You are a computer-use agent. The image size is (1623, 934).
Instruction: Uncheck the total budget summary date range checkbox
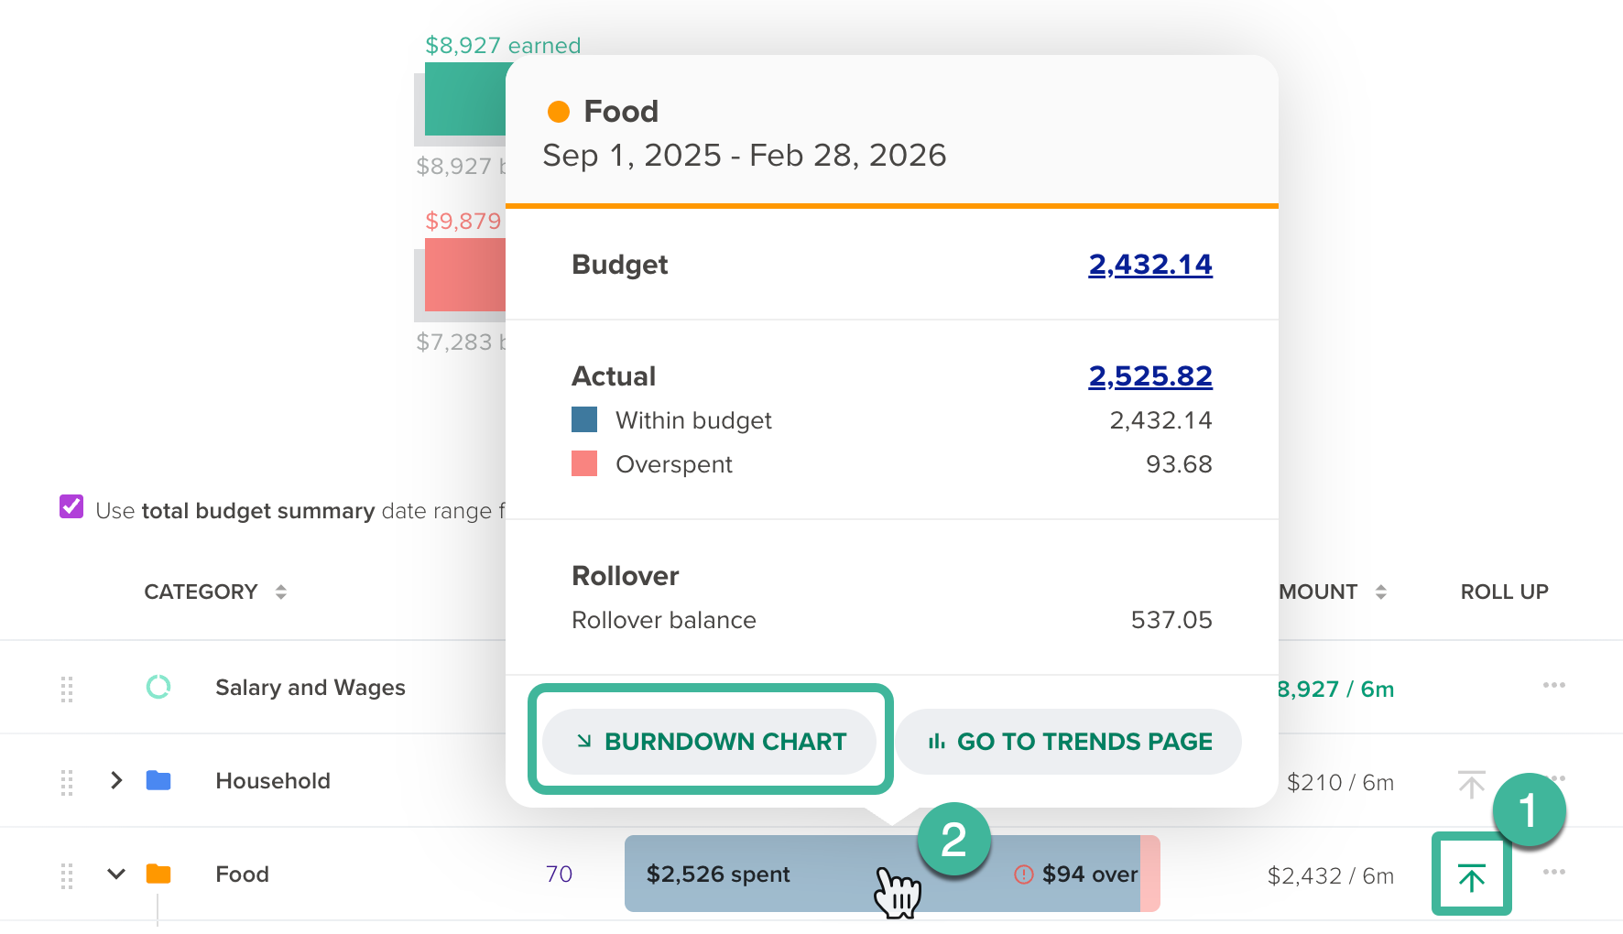71,507
